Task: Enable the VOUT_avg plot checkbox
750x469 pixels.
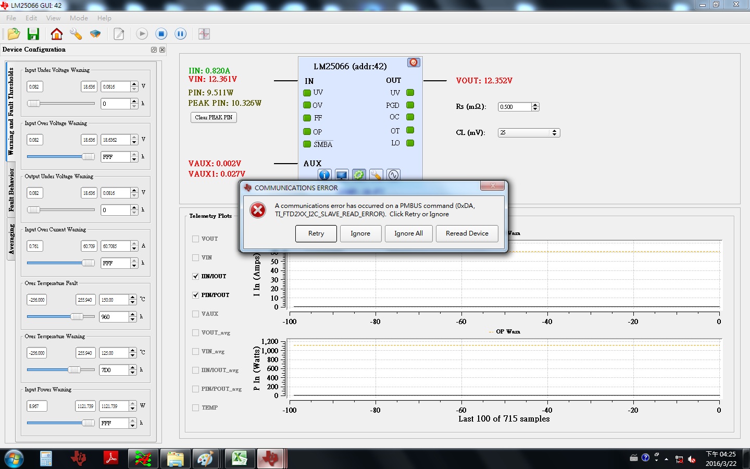Action: [196, 332]
